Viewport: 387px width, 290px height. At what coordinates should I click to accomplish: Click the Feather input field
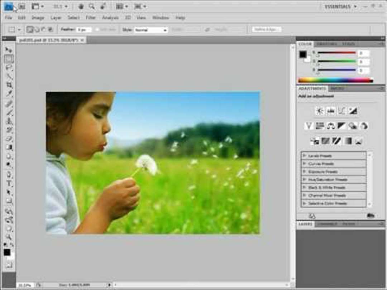pyautogui.click(x=84, y=30)
